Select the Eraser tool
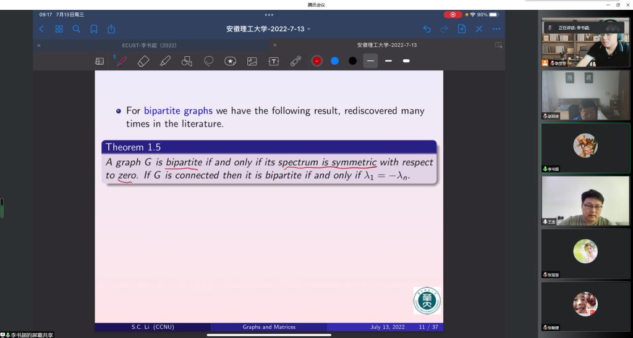The height and width of the screenshot is (338, 633). 143,61
